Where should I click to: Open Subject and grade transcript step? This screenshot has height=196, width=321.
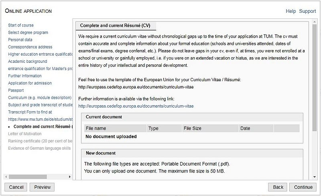point(41,105)
